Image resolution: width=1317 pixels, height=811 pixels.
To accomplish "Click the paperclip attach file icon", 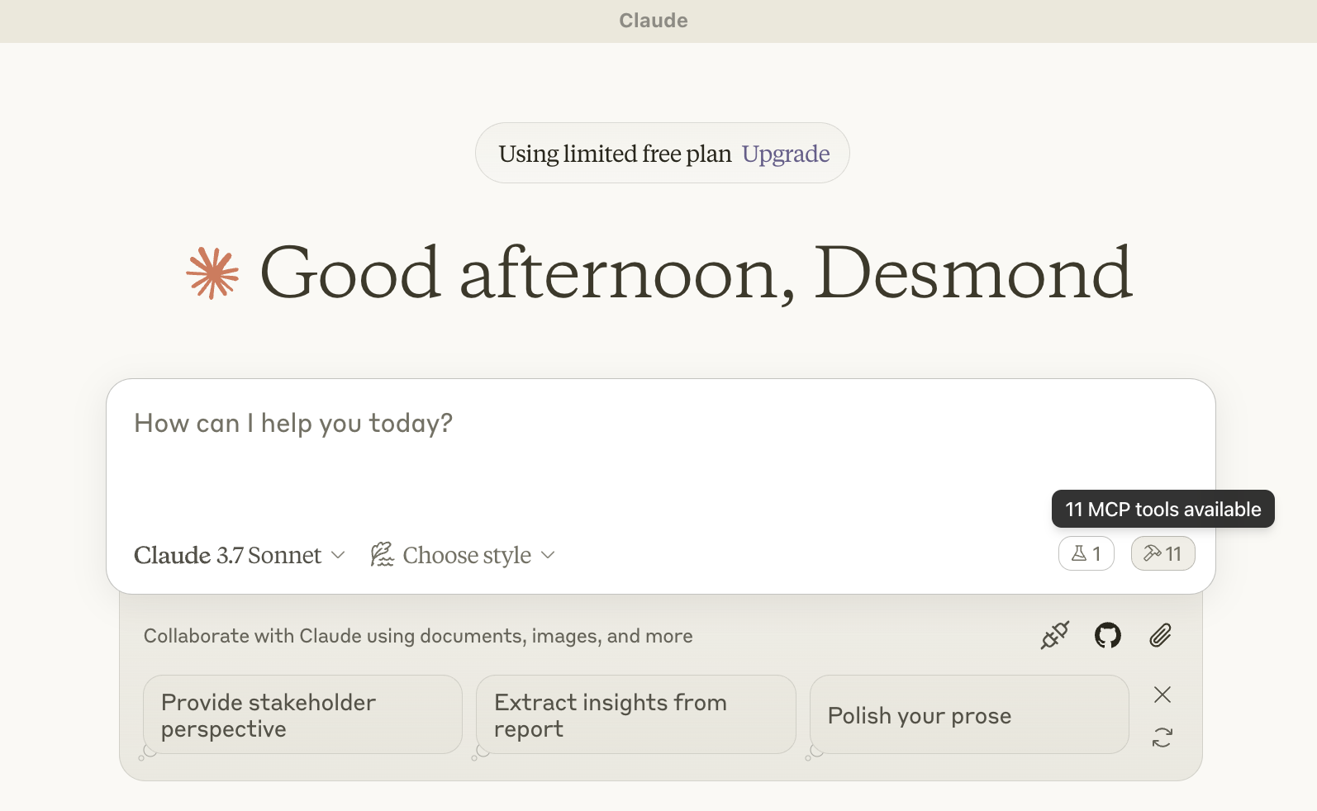I will 1161,635.
